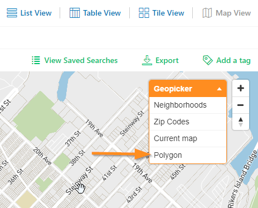Click the Map View folded-map icon
The image size is (258, 208).
(x=207, y=13)
